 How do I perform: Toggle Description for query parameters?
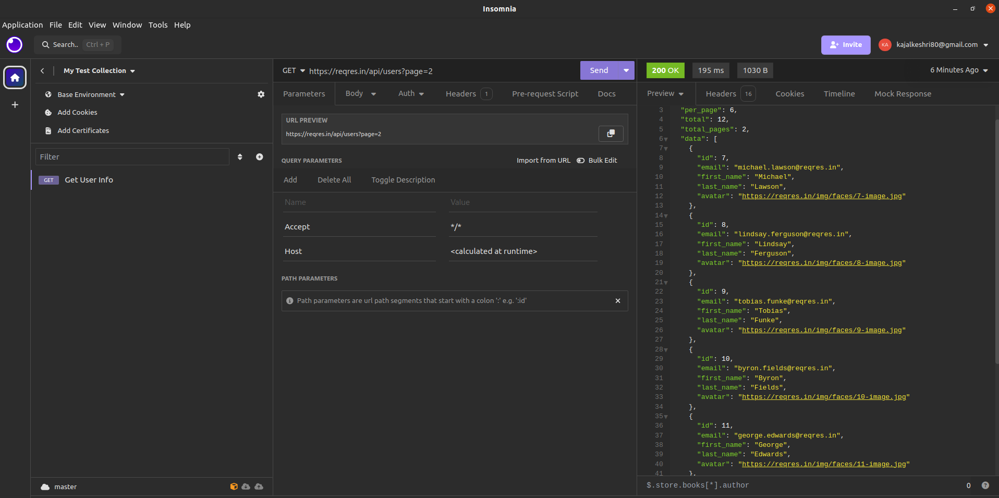pos(403,180)
